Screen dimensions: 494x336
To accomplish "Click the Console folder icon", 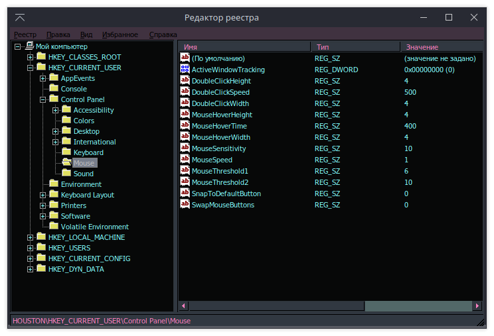I will [54, 88].
